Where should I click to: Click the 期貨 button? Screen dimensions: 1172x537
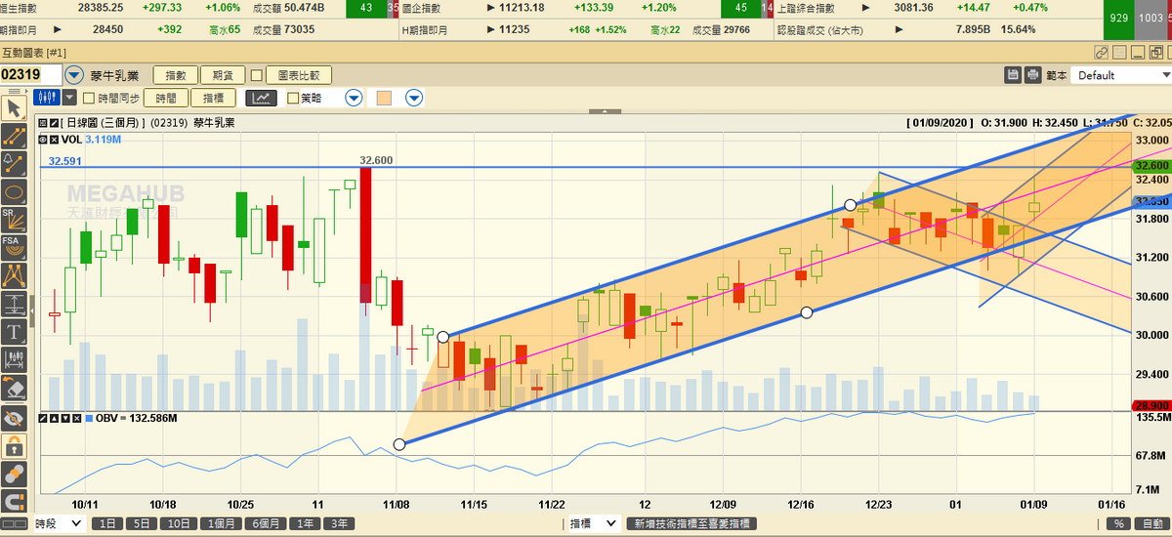pyautogui.click(x=223, y=75)
